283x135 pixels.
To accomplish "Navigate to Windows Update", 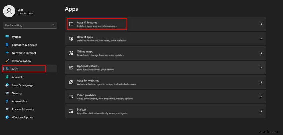I will pos(22,117).
